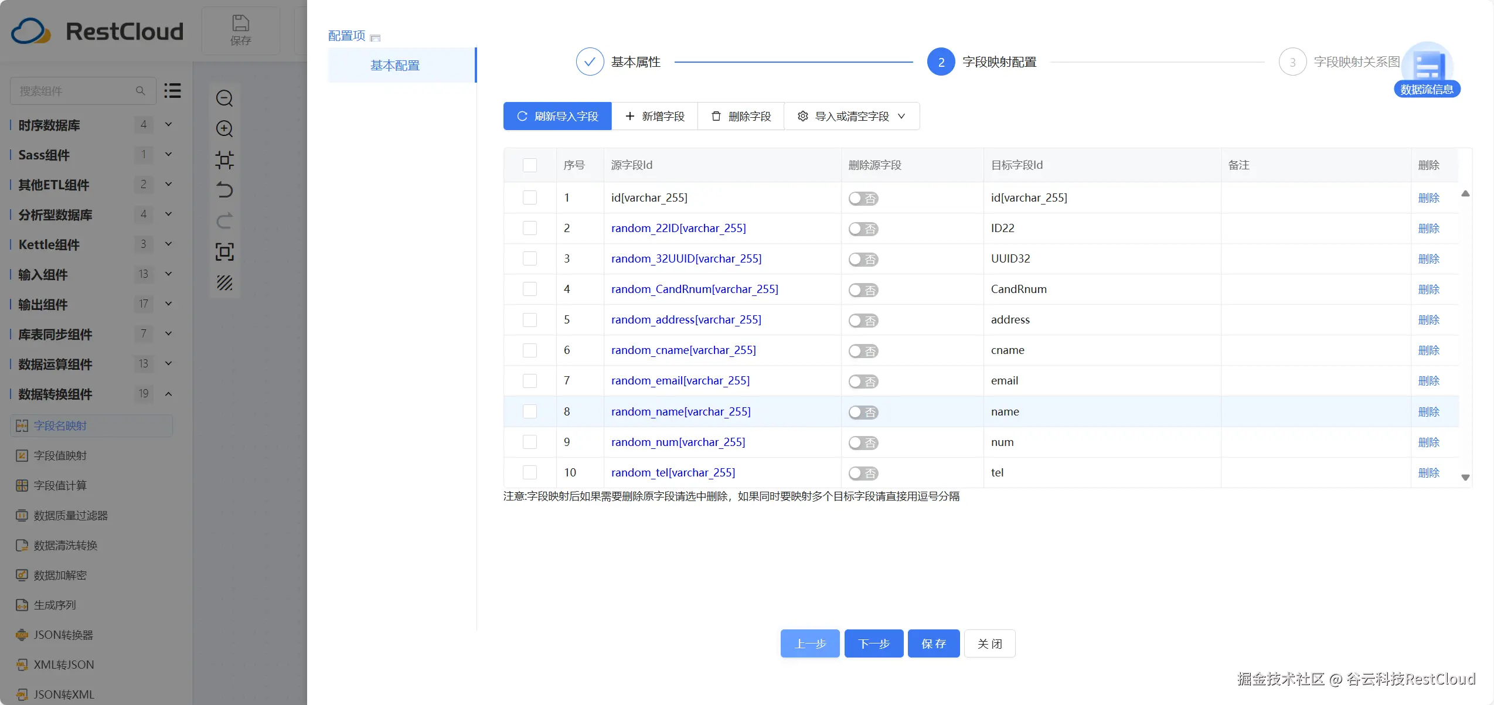Screen dimensions: 1494x705
Task: Click the zoom out magnifier icon
Action: point(224,98)
